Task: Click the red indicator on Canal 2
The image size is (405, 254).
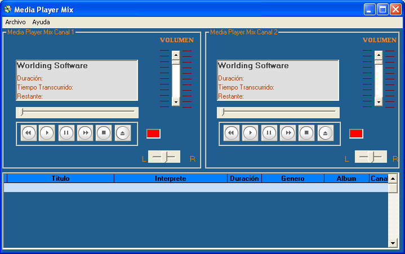Action: (x=356, y=133)
